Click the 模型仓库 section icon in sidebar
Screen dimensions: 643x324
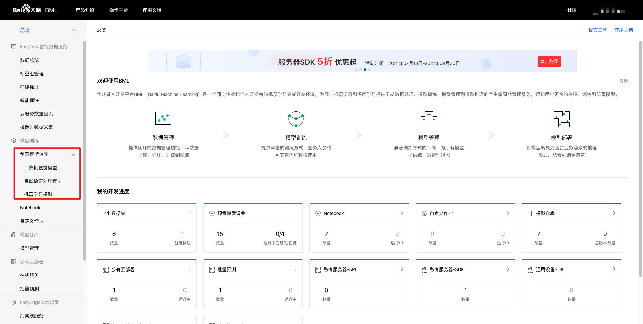pos(14,235)
